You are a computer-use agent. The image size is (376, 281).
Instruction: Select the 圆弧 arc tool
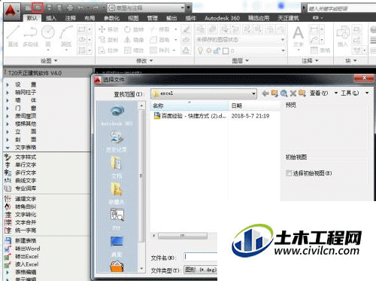point(66,36)
